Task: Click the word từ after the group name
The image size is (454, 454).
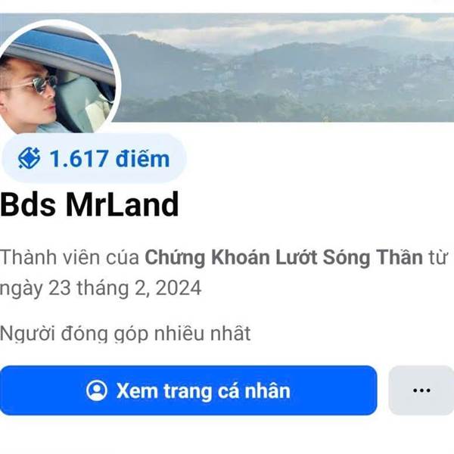Action: point(437,257)
